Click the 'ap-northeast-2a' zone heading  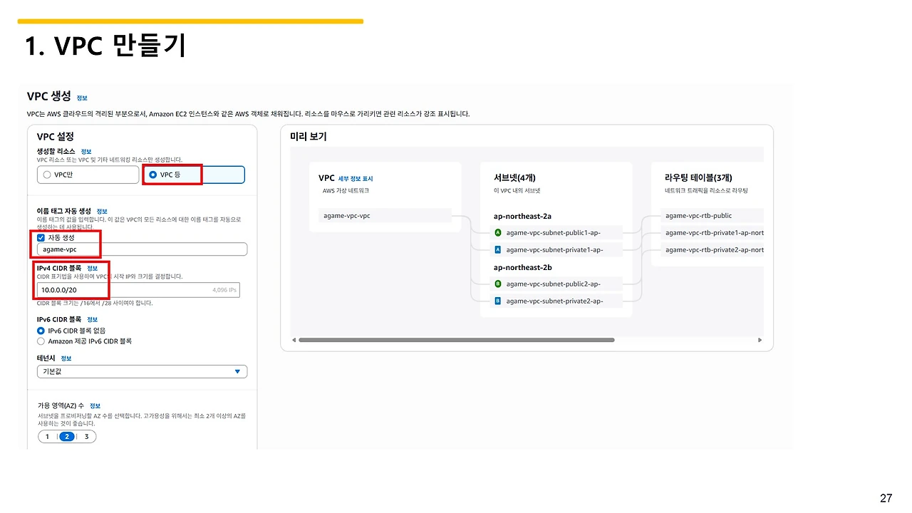tap(522, 216)
